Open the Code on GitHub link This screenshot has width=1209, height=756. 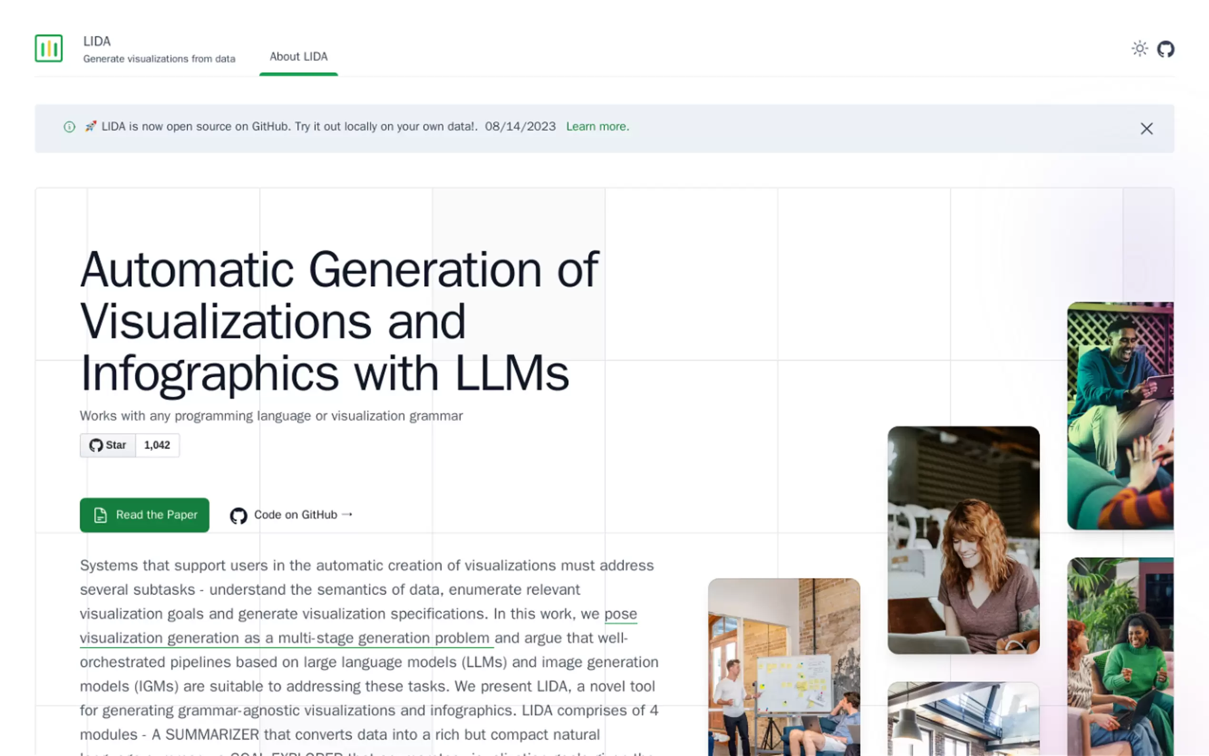pyautogui.click(x=296, y=515)
